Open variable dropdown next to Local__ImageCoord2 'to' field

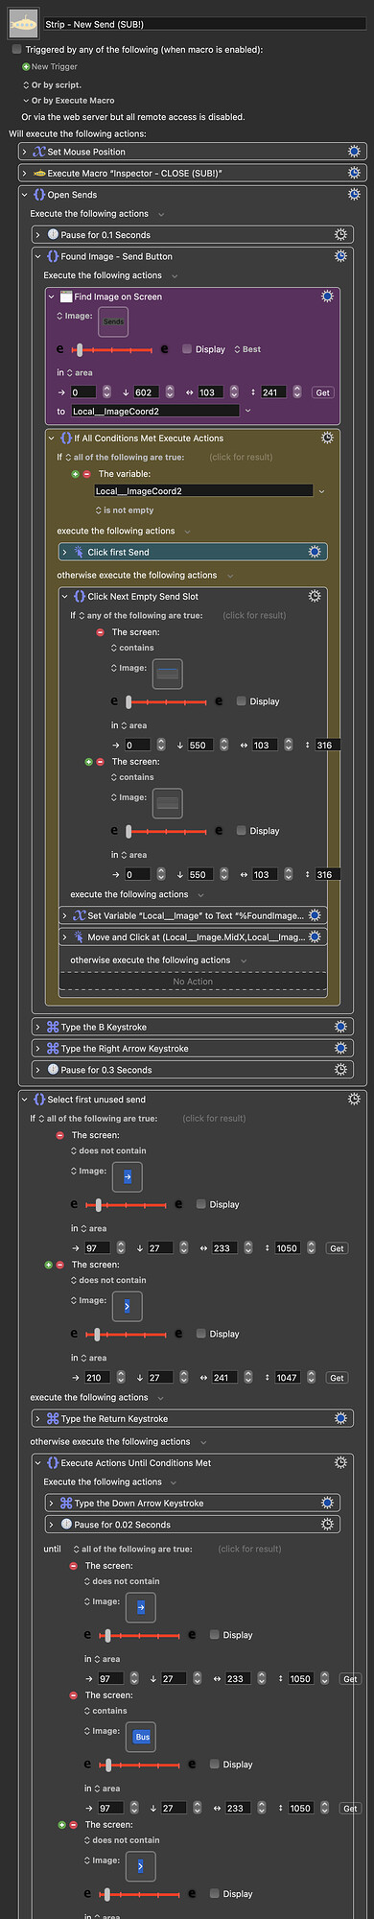[x=247, y=411]
